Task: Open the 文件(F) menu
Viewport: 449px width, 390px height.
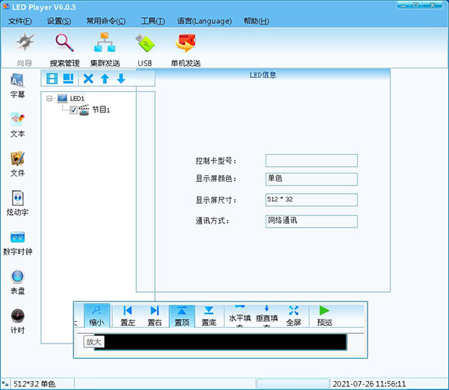Action: (20, 21)
